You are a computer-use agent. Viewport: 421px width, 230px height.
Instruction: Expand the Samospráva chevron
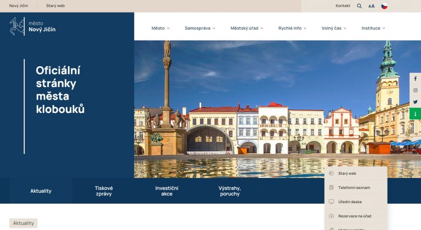pos(214,28)
